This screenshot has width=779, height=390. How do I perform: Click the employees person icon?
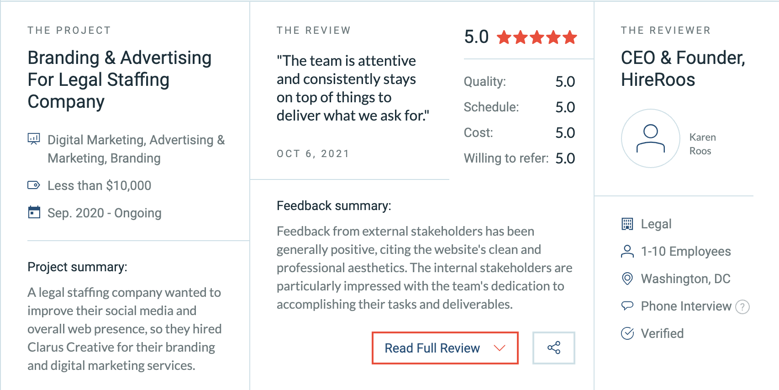[x=627, y=251]
